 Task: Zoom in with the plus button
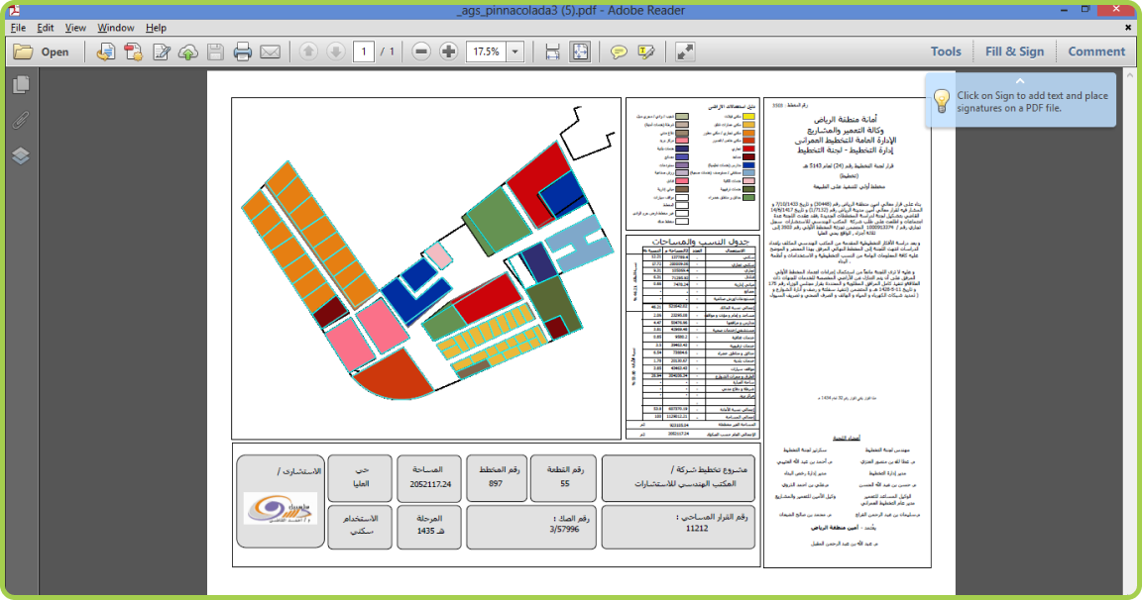pos(448,51)
